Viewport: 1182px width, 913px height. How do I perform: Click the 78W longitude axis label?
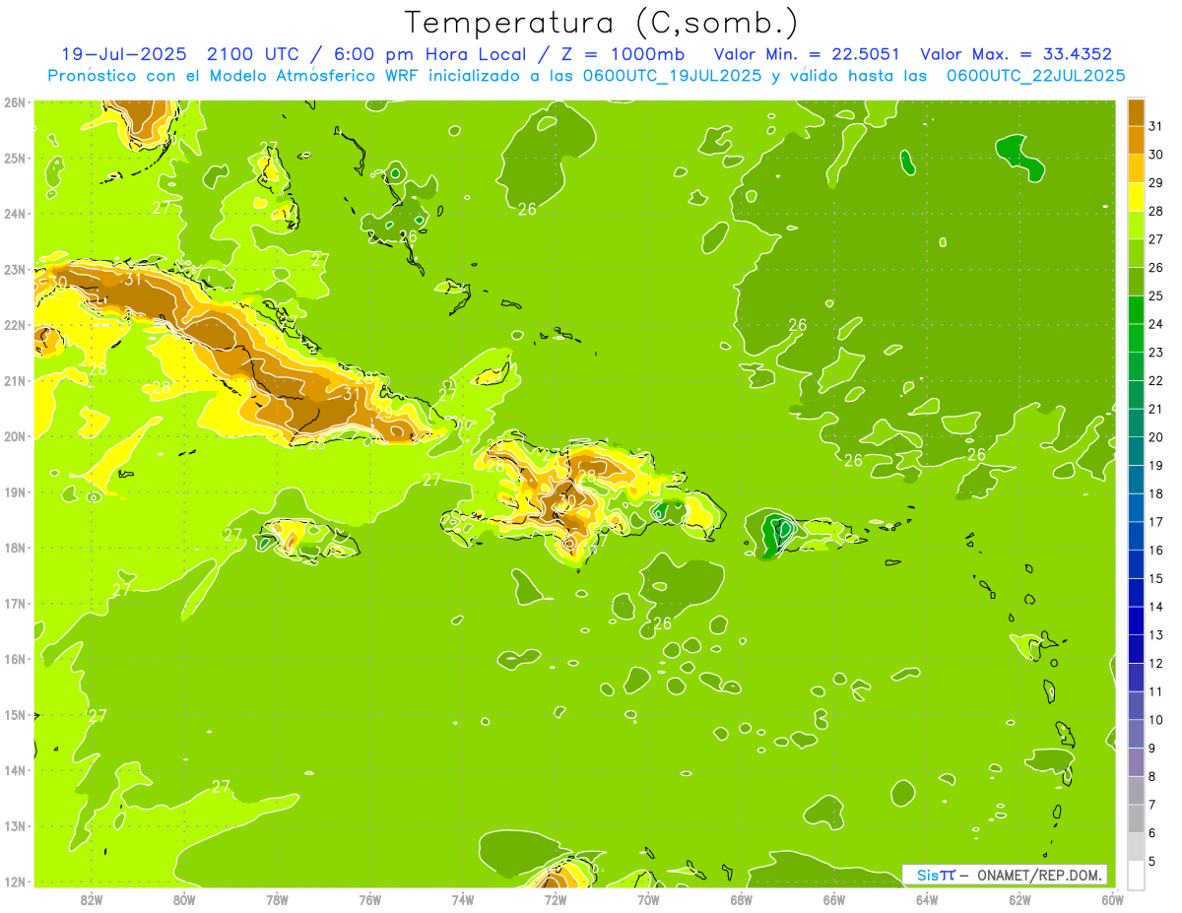277,899
